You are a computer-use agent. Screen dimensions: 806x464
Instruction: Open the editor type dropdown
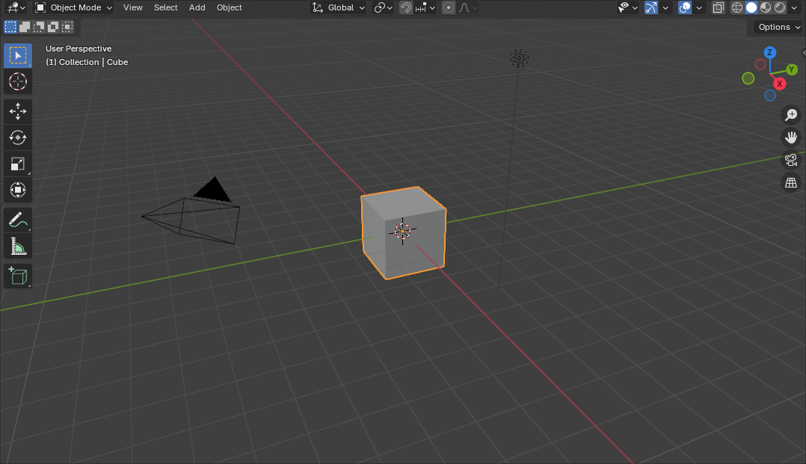[16, 7]
